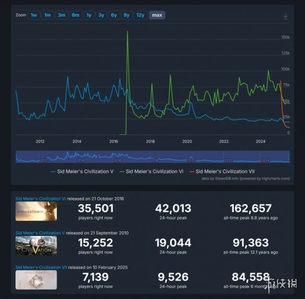
Task: Click the navigator timeline at 2018
Action: point(154,160)
